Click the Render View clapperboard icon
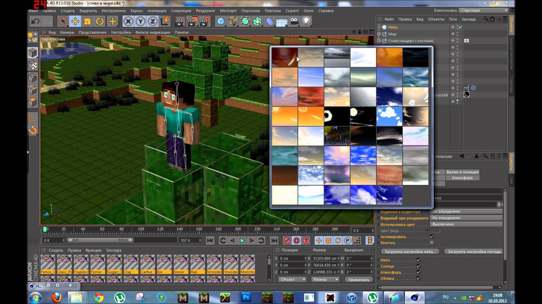The width and height of the screenshot is (542, 304). [180, 21]
